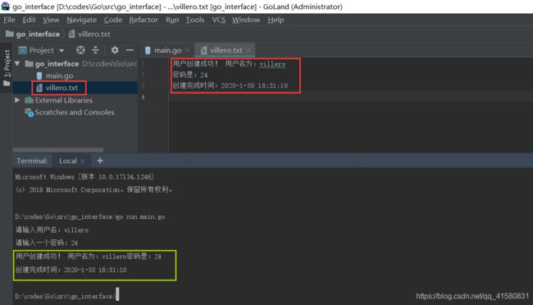Close the Local terminal tab
This screenshot has height=305, width=533.
click(83, 162)
